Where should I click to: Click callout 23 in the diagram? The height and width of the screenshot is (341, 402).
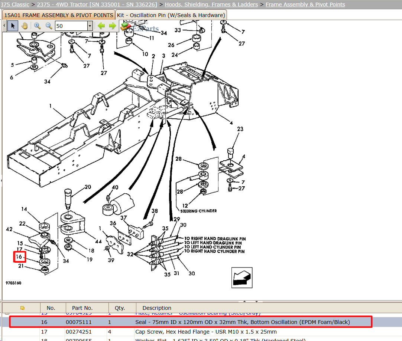tap(240, 129)
